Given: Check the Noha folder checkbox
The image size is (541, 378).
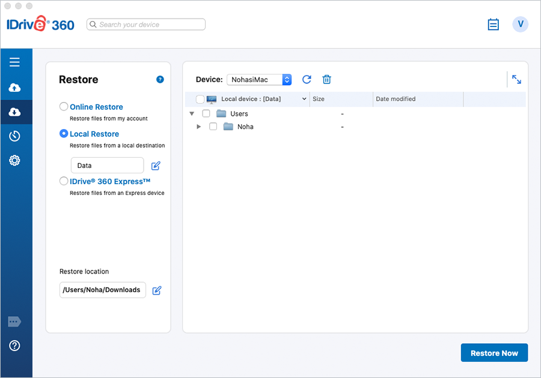Looking at the screenshot, I should pyautogui.click(x=213, y=127).
